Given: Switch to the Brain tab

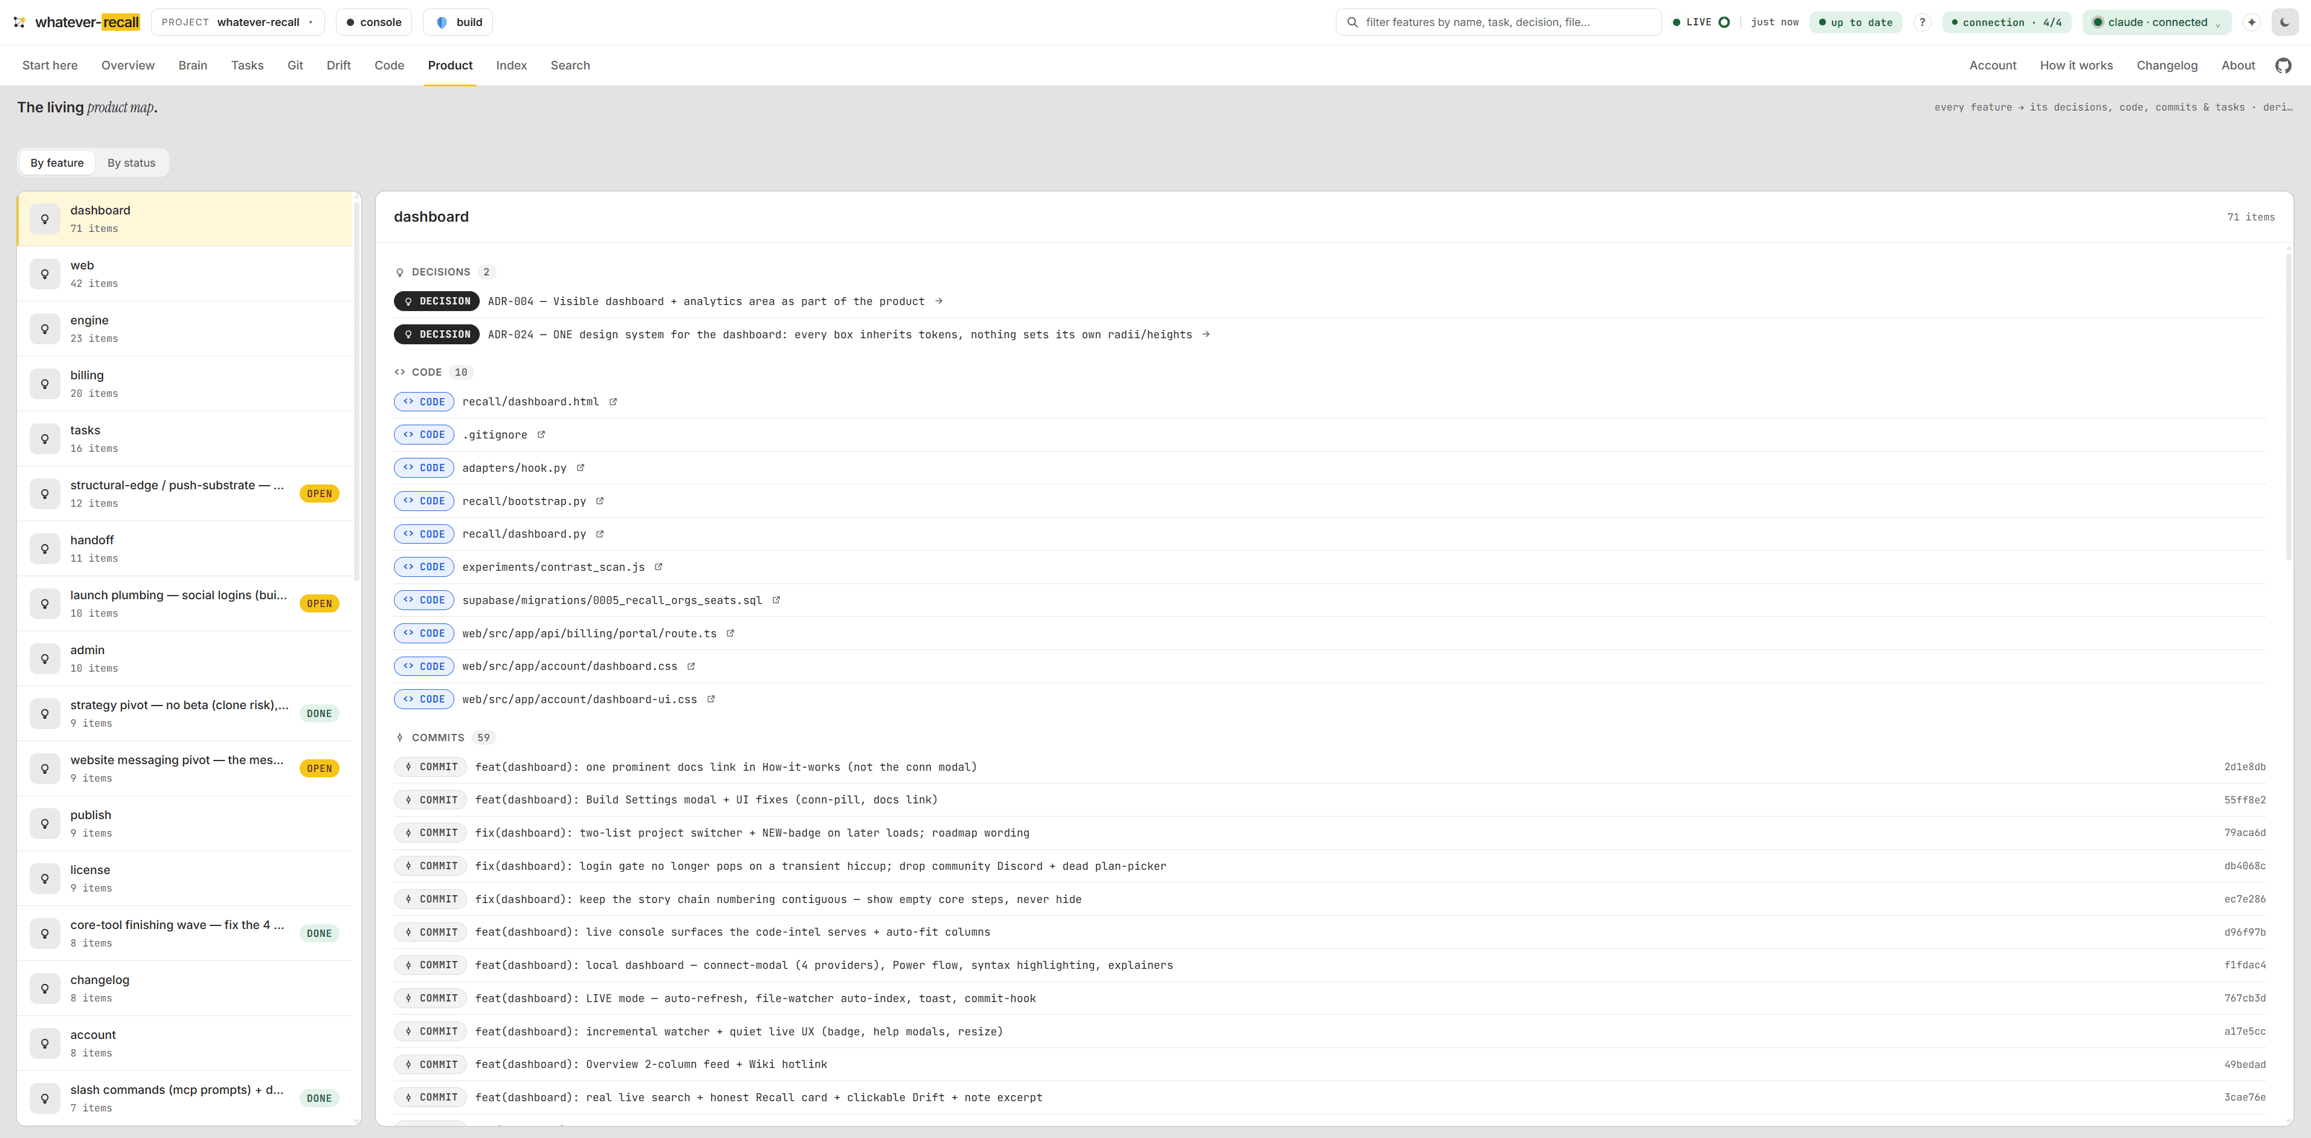Looking at the screenshot, I should pyautogui.click(x=193, y=65).
